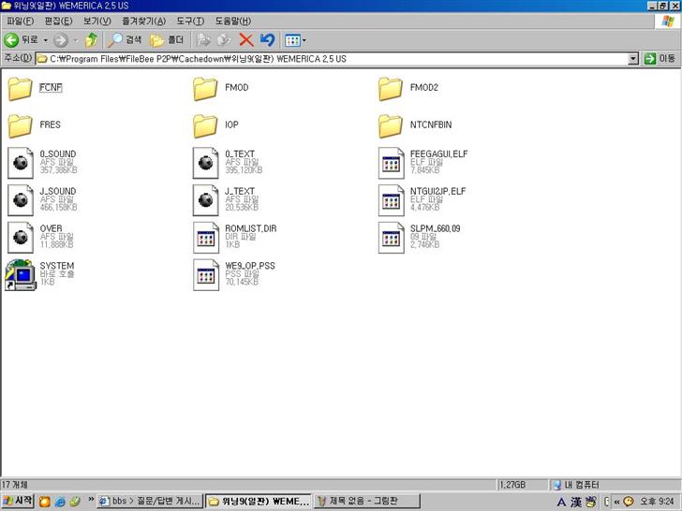Viewport: 682px width, 511px height.
Task: Click the 漢 Hanja IME indicator
Action: (576, 503)
